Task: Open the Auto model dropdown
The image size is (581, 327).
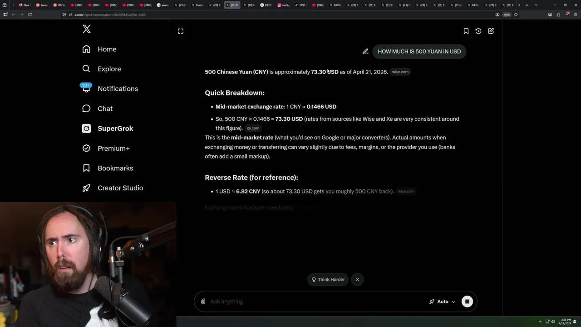Action: pos(442,302)
